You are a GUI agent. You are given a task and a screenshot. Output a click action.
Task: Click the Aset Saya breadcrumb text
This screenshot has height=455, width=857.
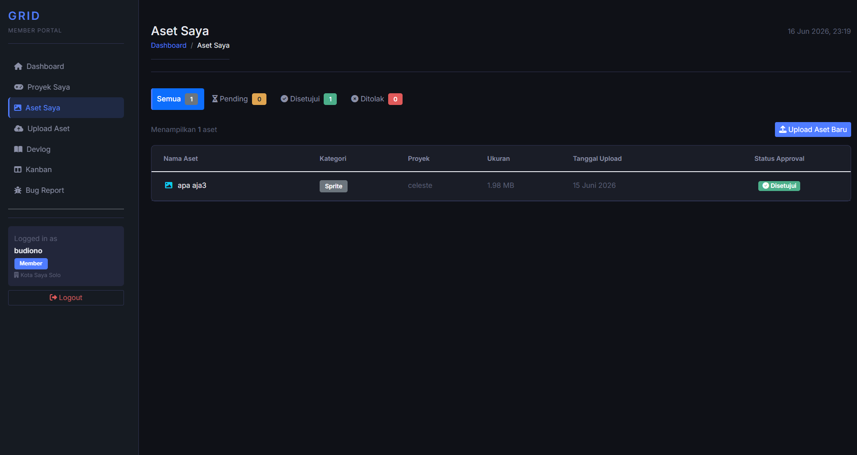pos(213,45)
